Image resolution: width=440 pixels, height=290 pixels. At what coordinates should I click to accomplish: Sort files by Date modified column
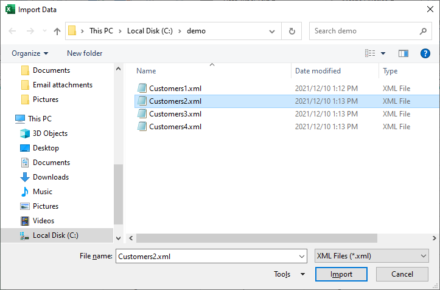318,71
